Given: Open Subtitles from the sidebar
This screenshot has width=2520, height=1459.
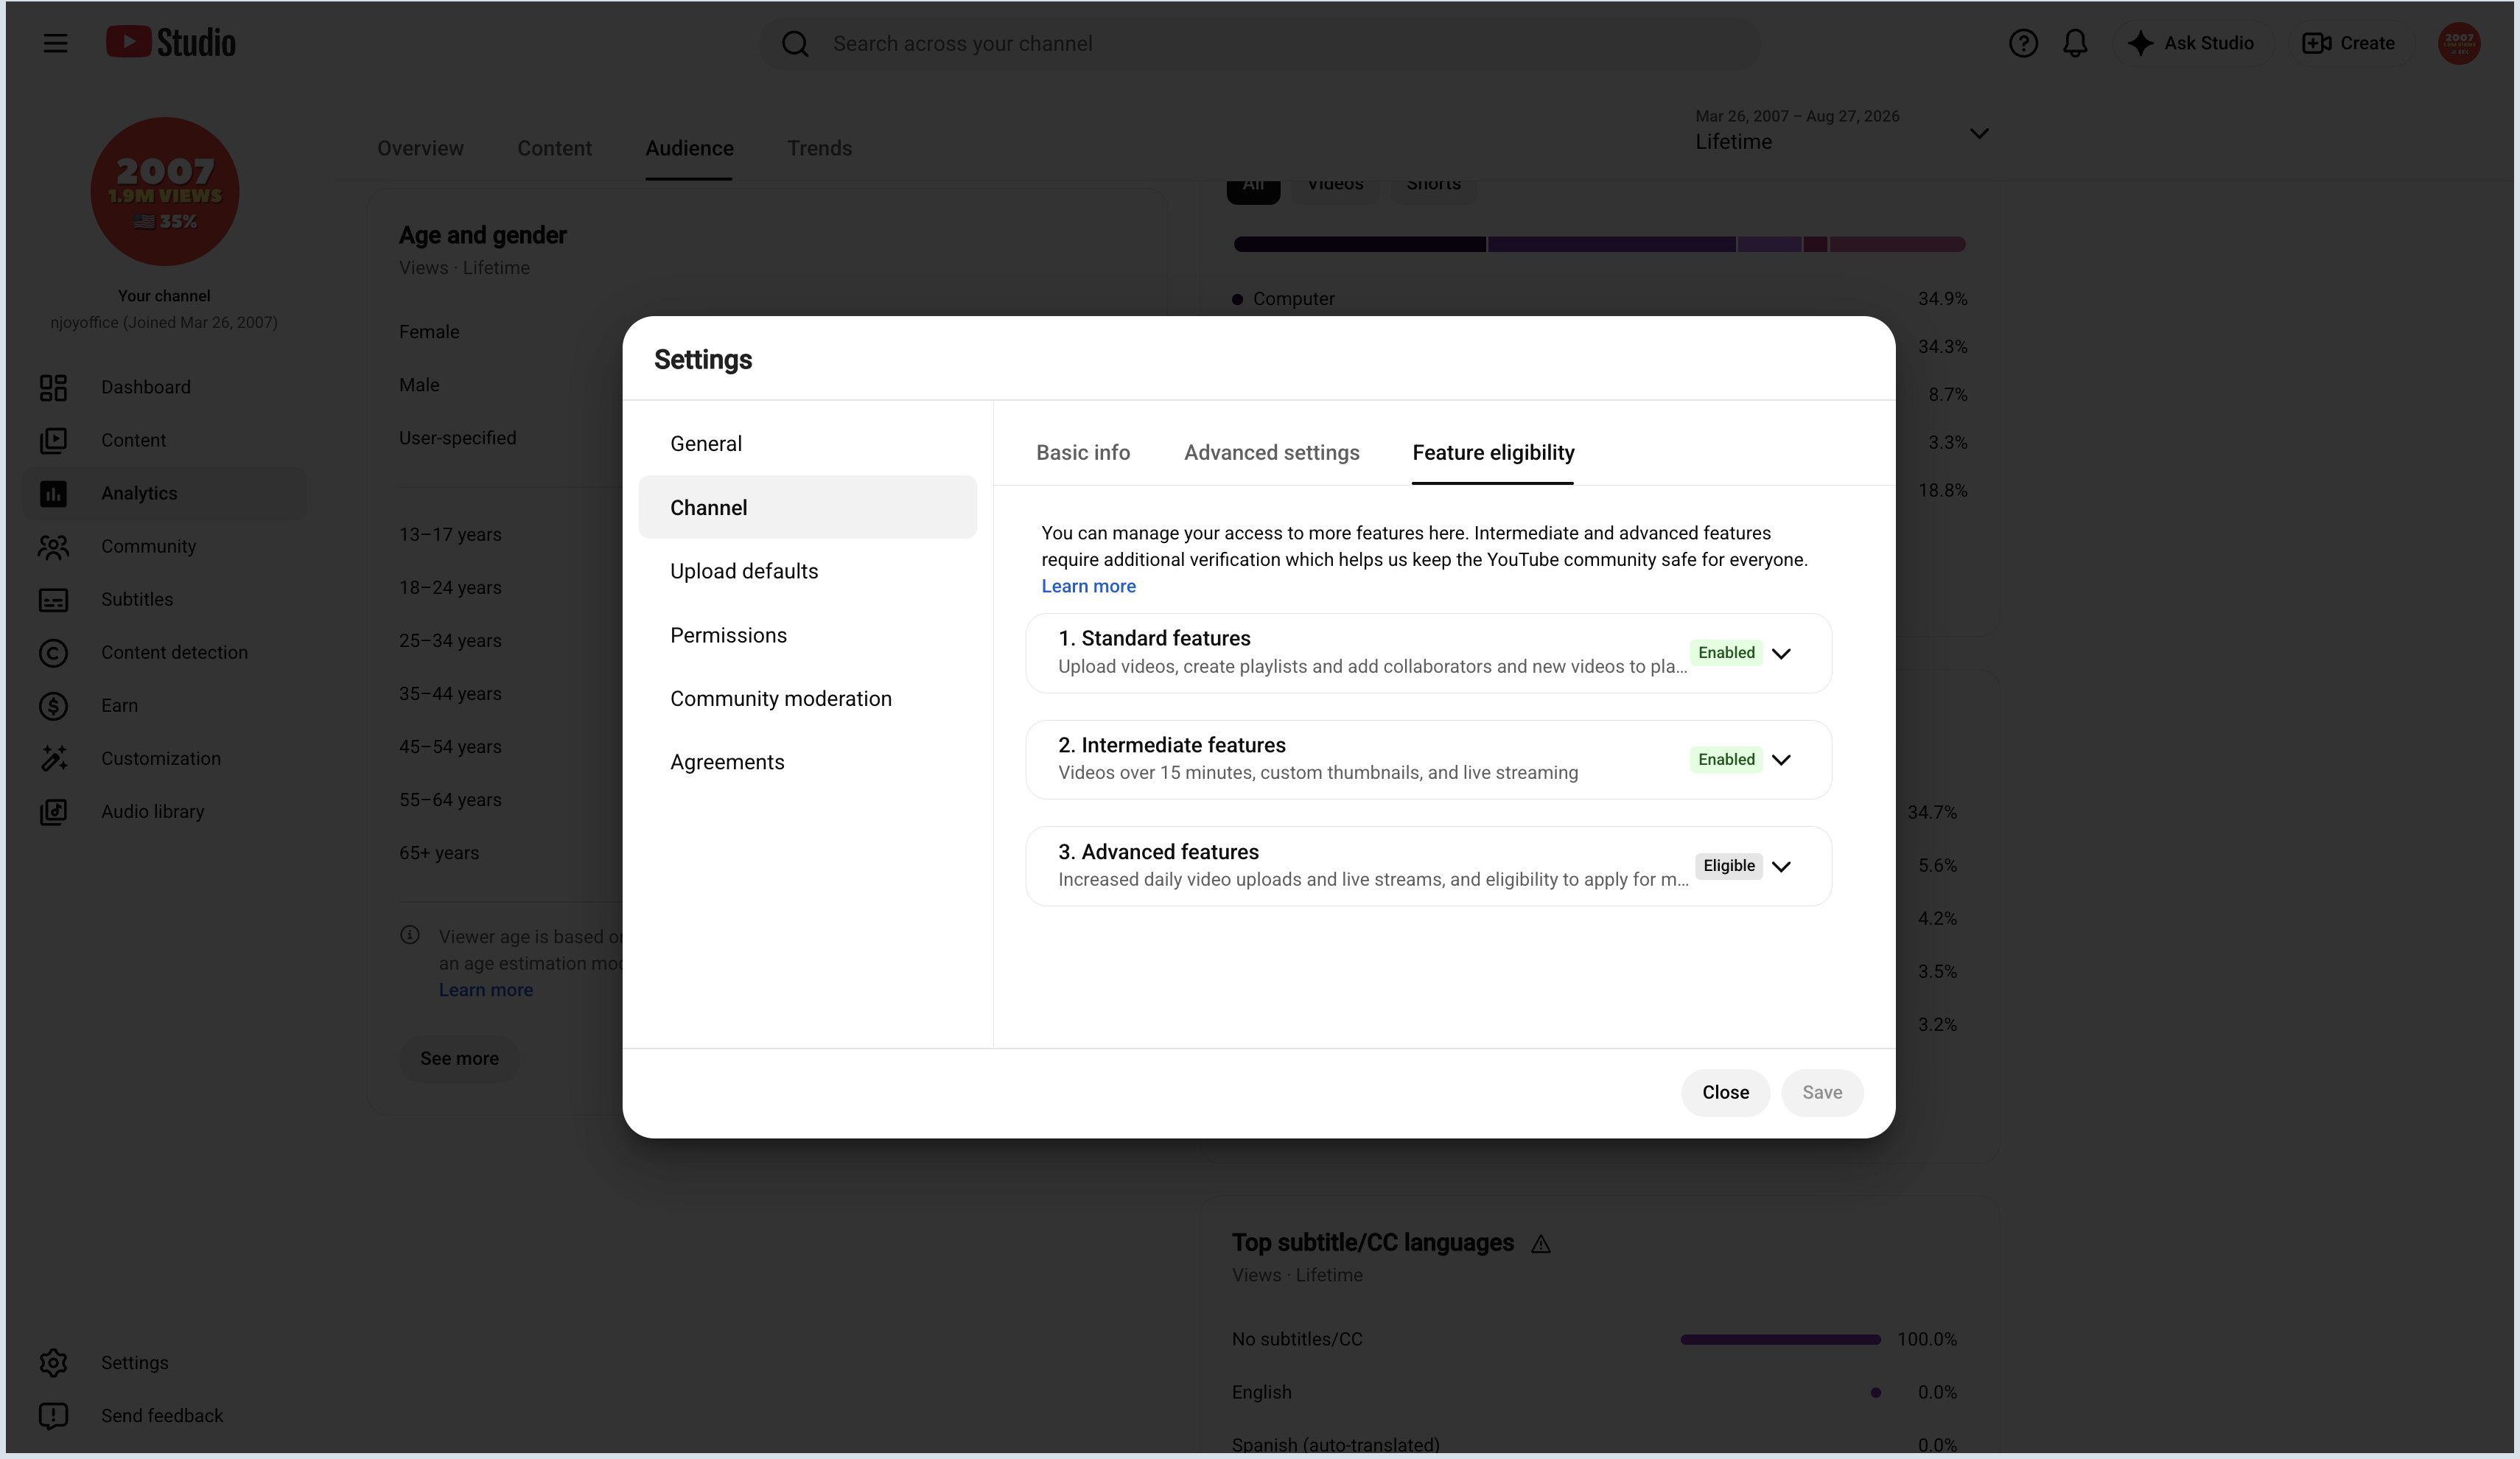Looking at the screenshot, I should coord(164,599).
